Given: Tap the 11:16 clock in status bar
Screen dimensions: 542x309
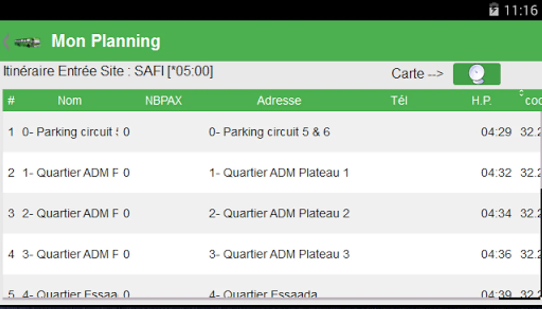Looking at the screenshot, I should coord(520,10).
